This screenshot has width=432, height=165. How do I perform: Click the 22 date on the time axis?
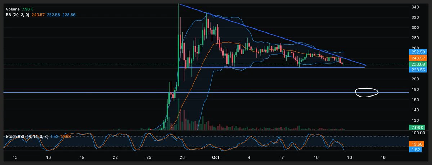coord(115,157)
